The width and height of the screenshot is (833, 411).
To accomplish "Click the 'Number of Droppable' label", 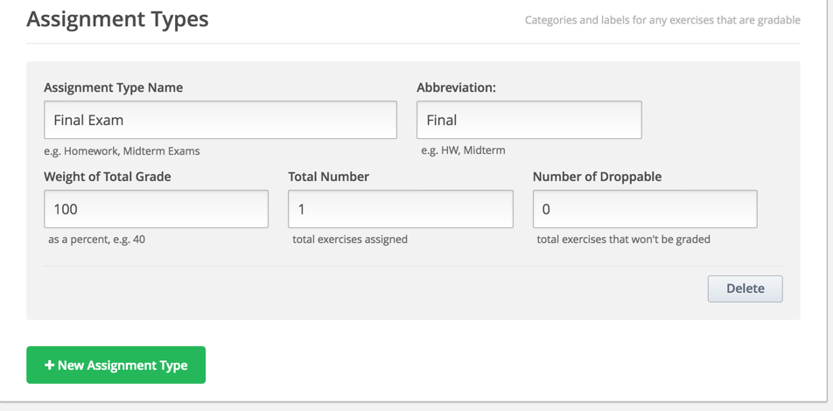I will point(597,177).
